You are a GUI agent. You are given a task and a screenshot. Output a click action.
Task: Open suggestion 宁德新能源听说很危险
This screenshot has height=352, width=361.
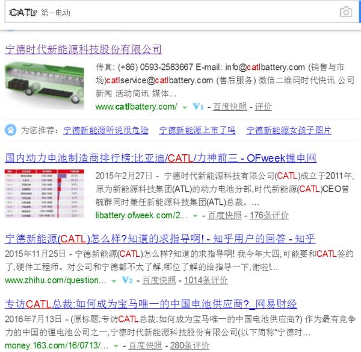click(106, 130)
